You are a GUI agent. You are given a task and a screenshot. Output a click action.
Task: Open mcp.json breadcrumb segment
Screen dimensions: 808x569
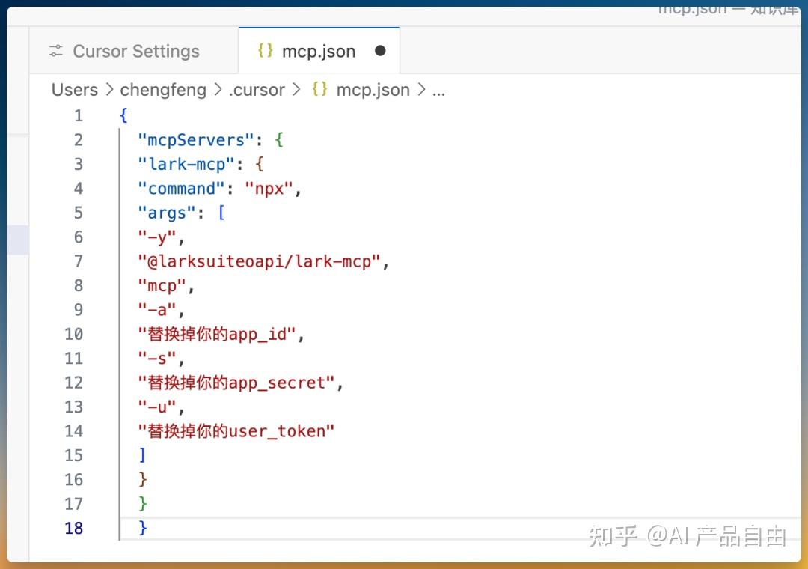(x=373, y=90)
